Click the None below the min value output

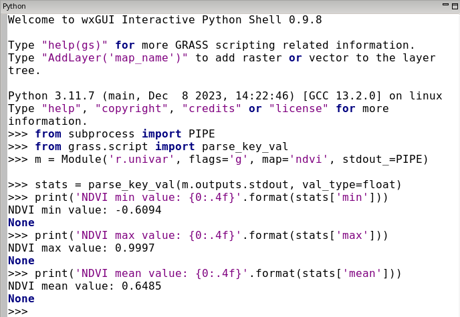click(21, 223)
